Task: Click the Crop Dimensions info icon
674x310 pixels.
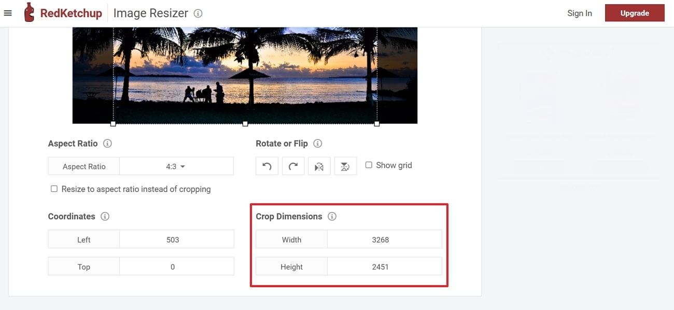Action: click(x=332, y=217)
